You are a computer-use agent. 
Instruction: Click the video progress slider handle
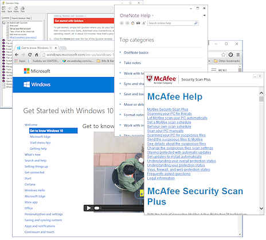(x=97, y=208)
